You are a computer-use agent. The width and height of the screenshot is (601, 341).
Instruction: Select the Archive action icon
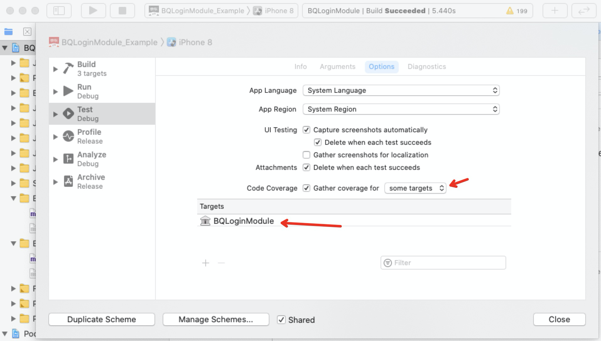[68, 181]
